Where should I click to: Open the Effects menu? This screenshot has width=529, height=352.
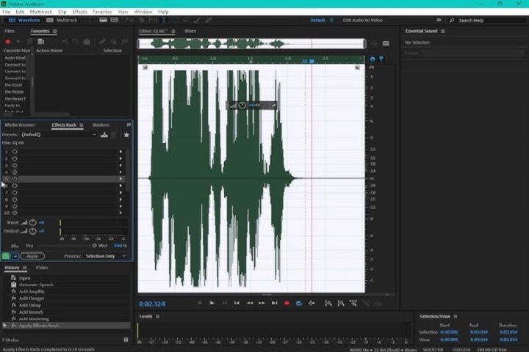tap(79, 12)
